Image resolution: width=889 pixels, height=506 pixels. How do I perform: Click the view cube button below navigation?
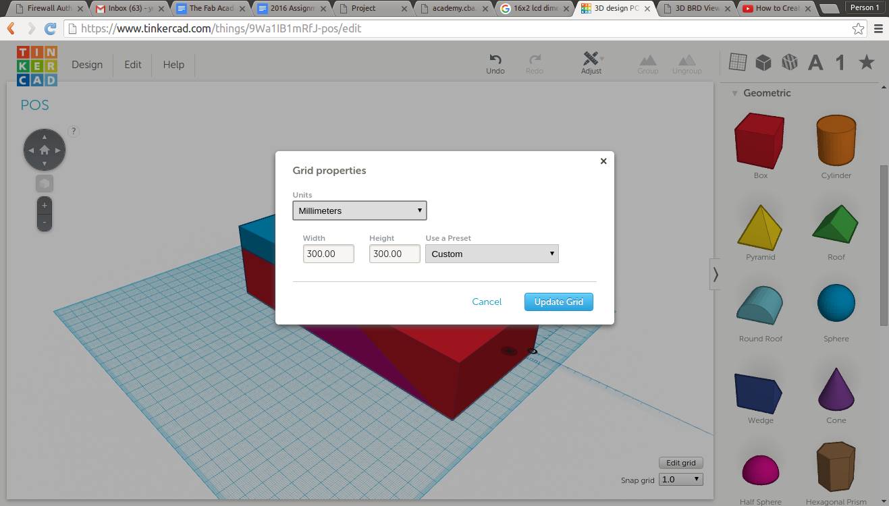point(45,184)
